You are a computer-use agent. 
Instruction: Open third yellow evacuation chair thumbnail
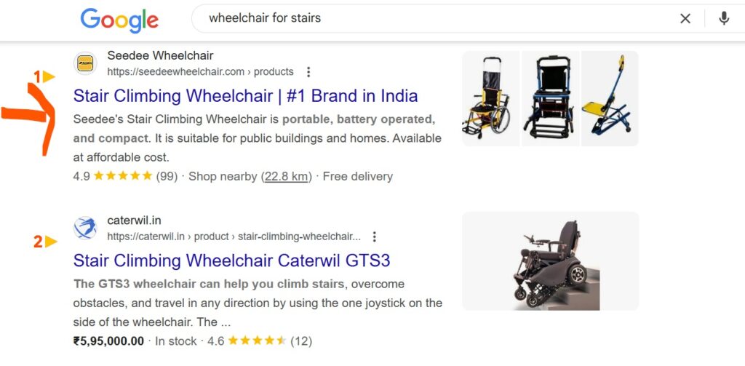point(610,98)
